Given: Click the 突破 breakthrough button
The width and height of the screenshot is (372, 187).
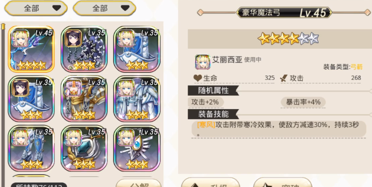Looking at the screenshot, I should [x=282, y=183].
